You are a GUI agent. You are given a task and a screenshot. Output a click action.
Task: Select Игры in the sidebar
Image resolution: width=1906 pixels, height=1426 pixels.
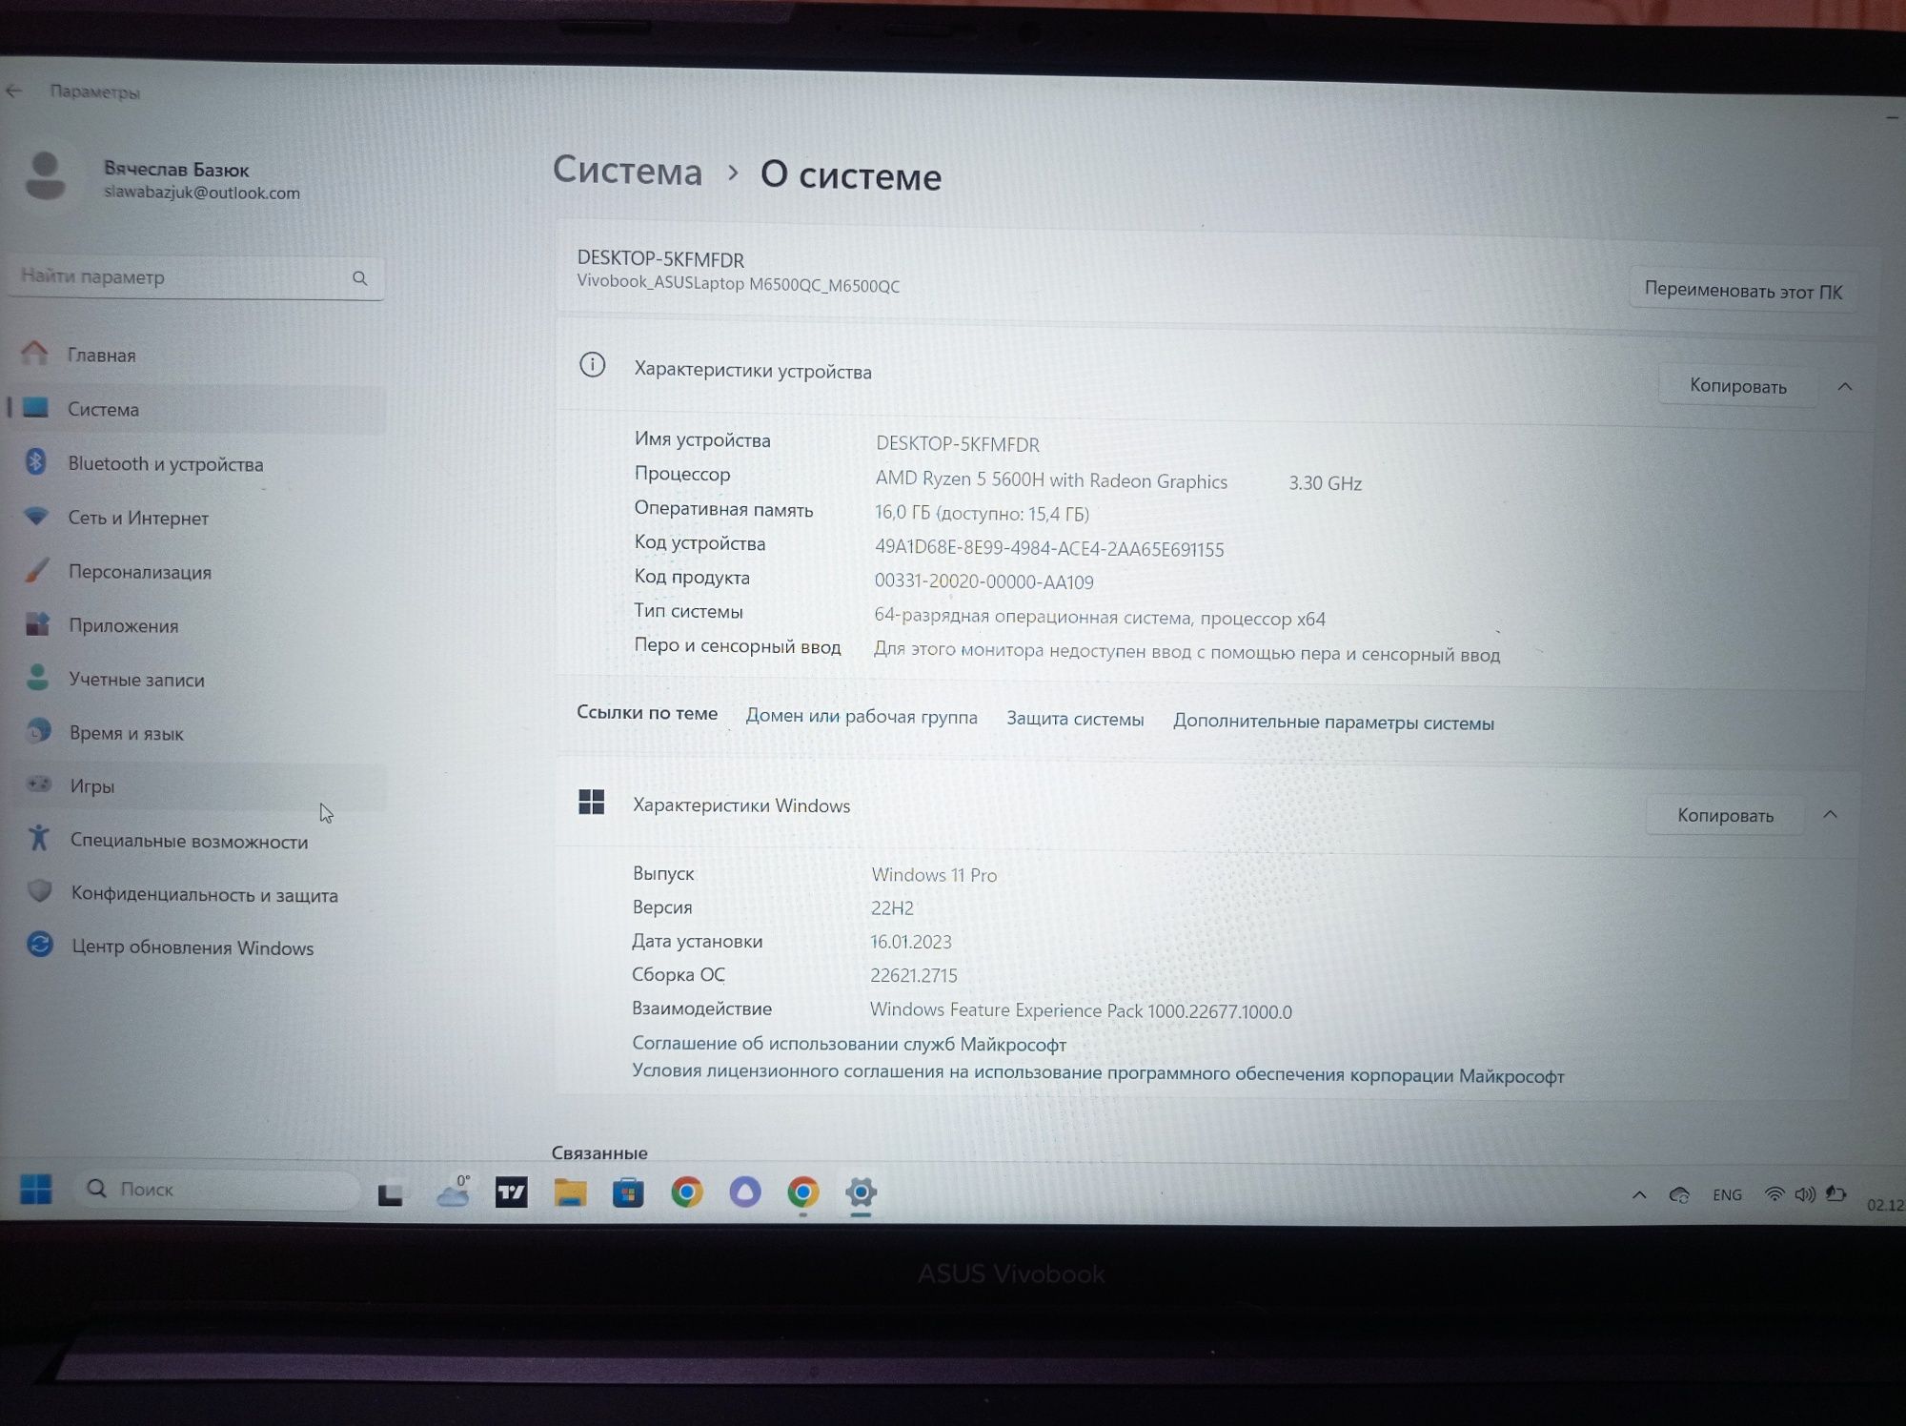[x=195, y=786]
